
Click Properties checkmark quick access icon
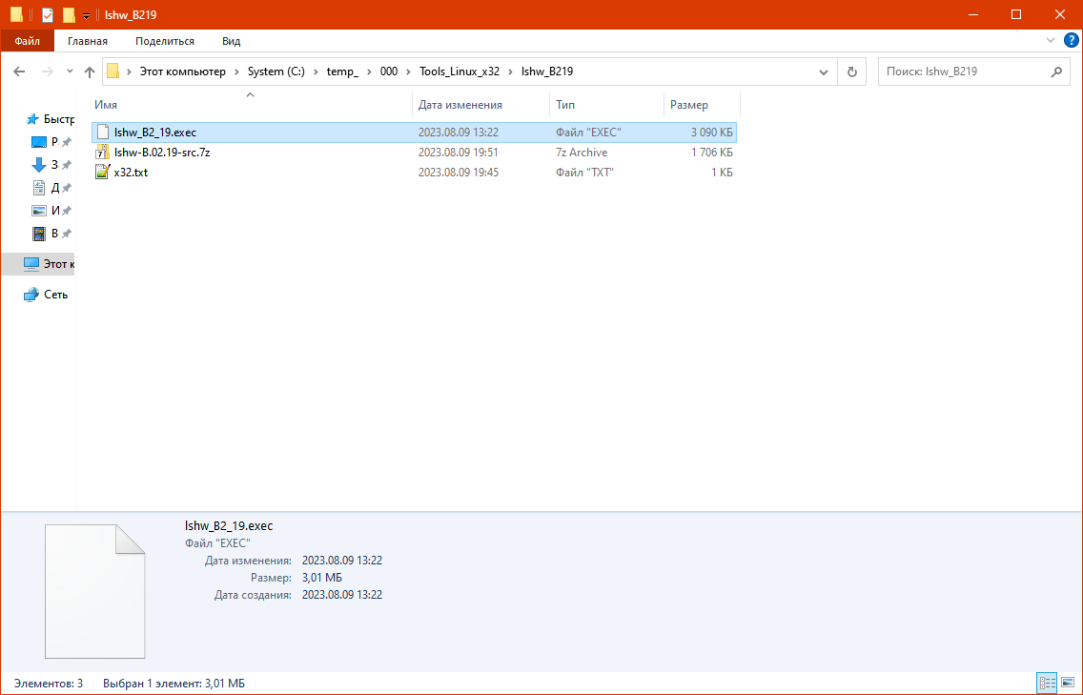click(x=48, y=14)
